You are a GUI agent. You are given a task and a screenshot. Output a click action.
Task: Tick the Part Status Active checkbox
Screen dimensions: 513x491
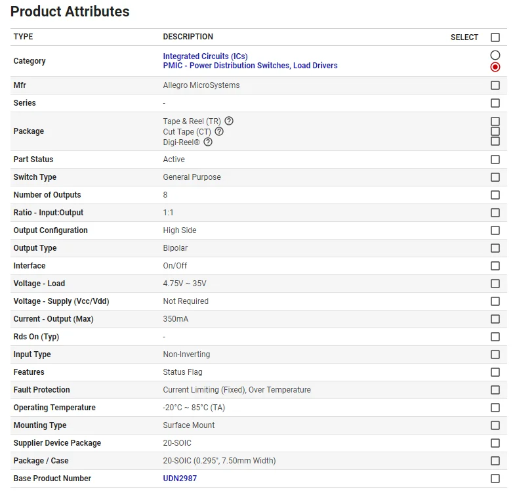pos(495,160)
